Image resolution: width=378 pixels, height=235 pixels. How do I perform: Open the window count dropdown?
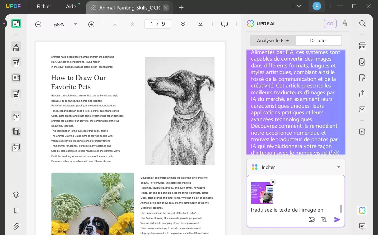click(x=296, y=6)
